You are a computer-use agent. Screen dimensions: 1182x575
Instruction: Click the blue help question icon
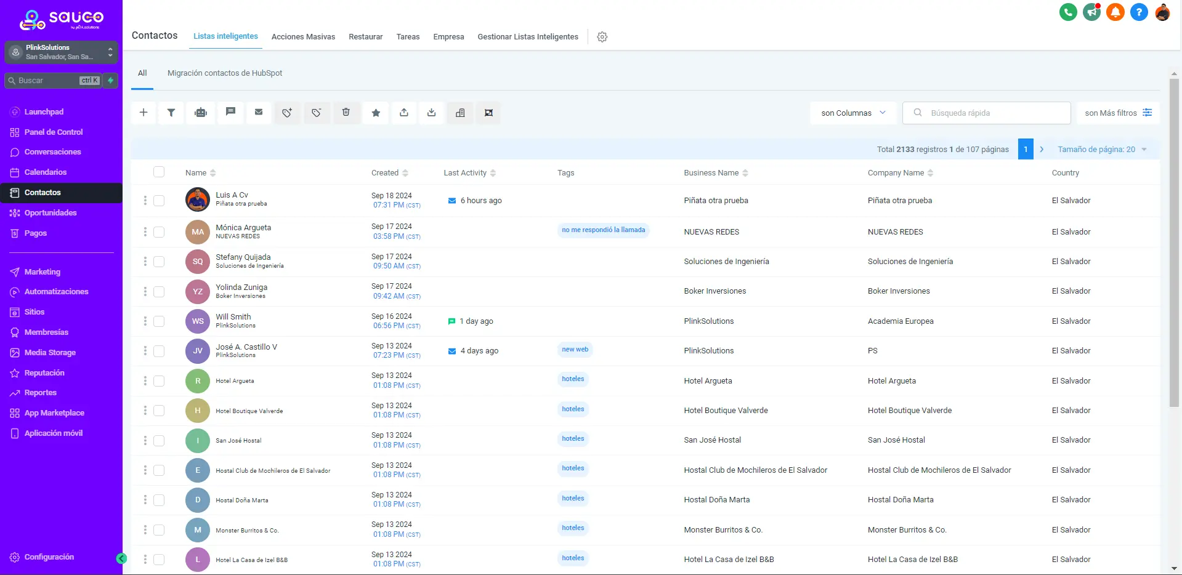[1139, 12]
